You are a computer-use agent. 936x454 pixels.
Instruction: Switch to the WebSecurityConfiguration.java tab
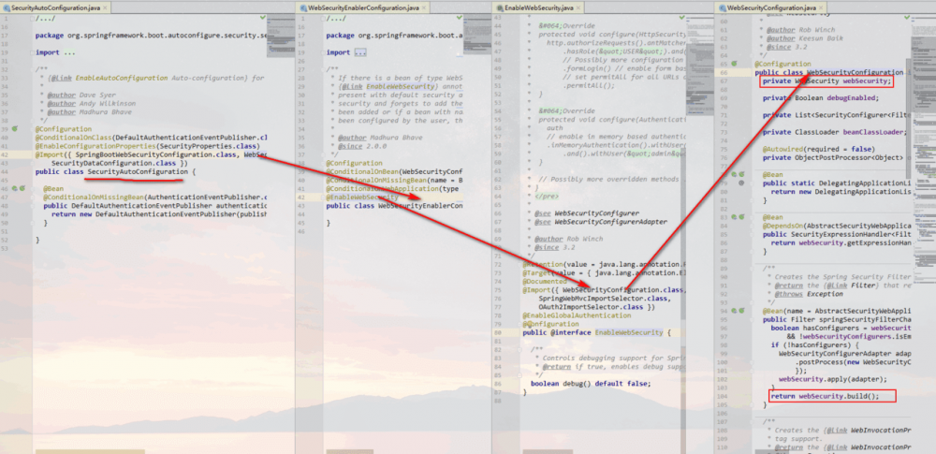[x=772, y=7]
